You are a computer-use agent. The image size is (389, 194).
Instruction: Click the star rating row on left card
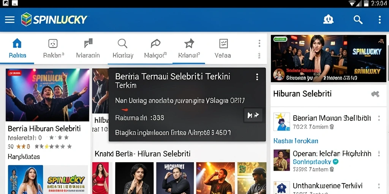pos(40,147)
